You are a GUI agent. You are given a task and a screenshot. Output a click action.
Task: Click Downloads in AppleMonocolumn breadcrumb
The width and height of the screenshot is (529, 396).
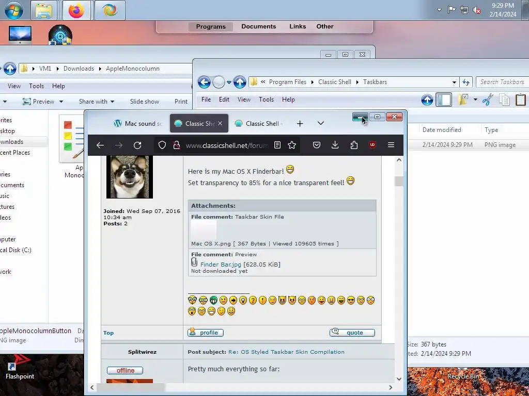tap(79, 69)
